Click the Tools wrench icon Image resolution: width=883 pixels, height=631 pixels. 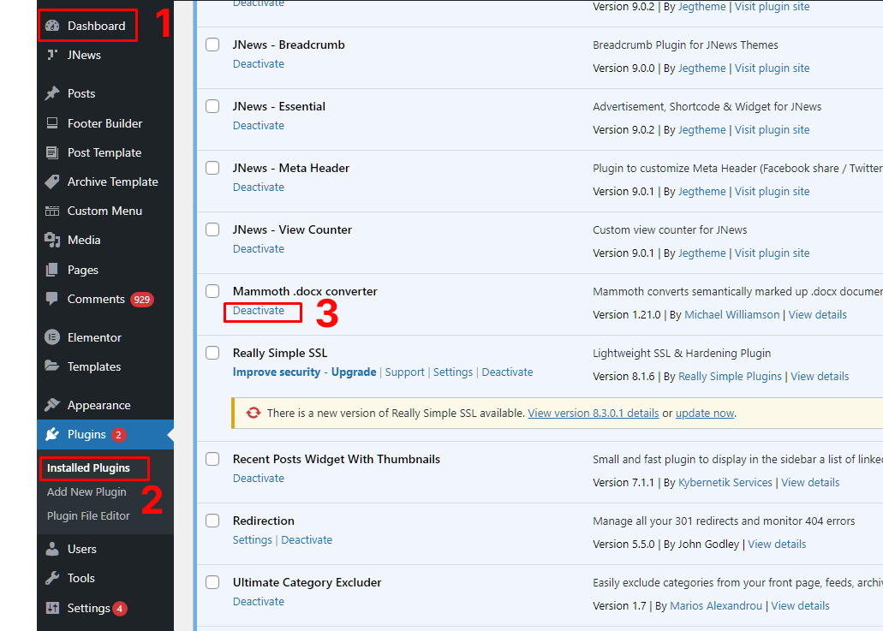52,578
